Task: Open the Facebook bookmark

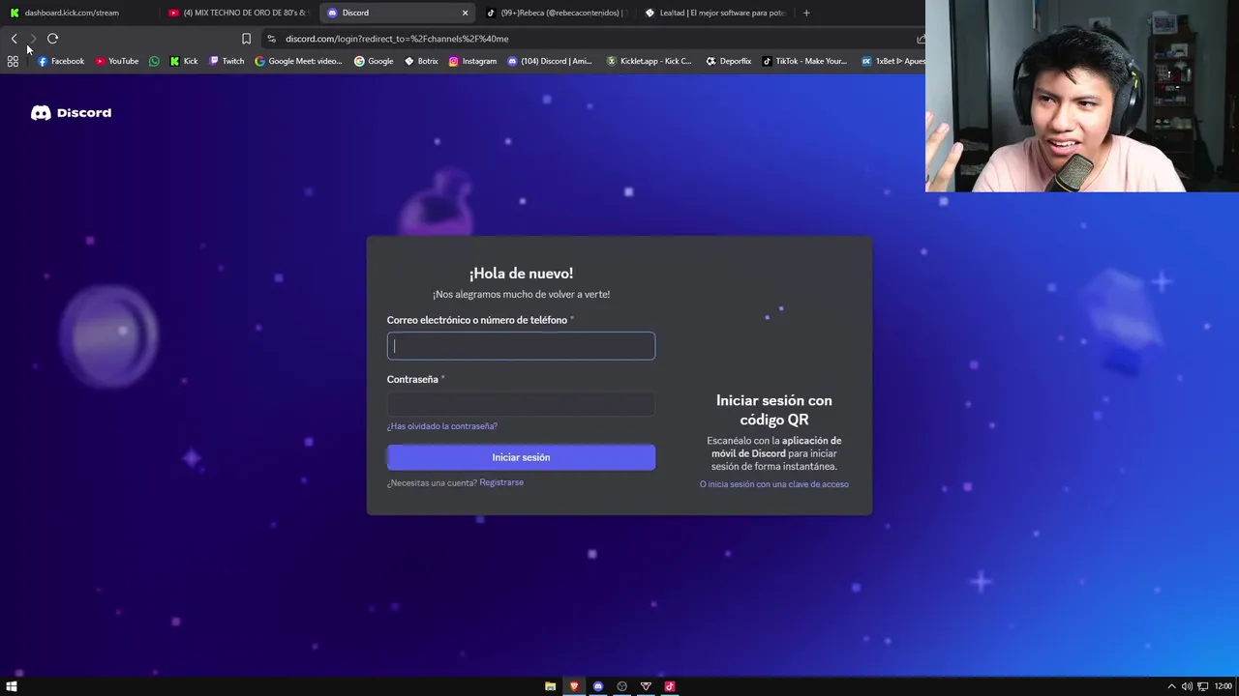Action: click(x=60, y=61)
